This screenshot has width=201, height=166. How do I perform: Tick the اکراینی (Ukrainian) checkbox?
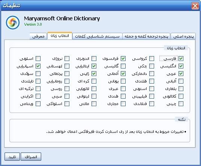(38, 96)
